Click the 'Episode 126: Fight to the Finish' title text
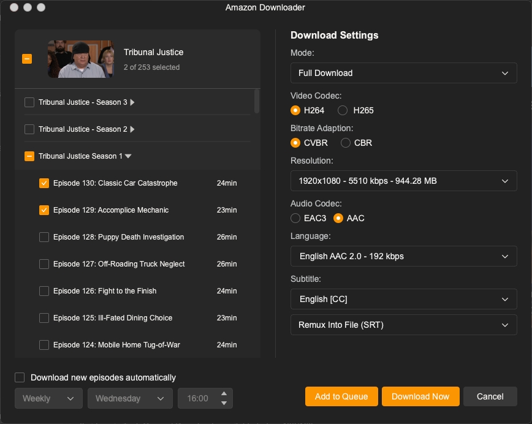532x424 pixels. click(105, 291)
